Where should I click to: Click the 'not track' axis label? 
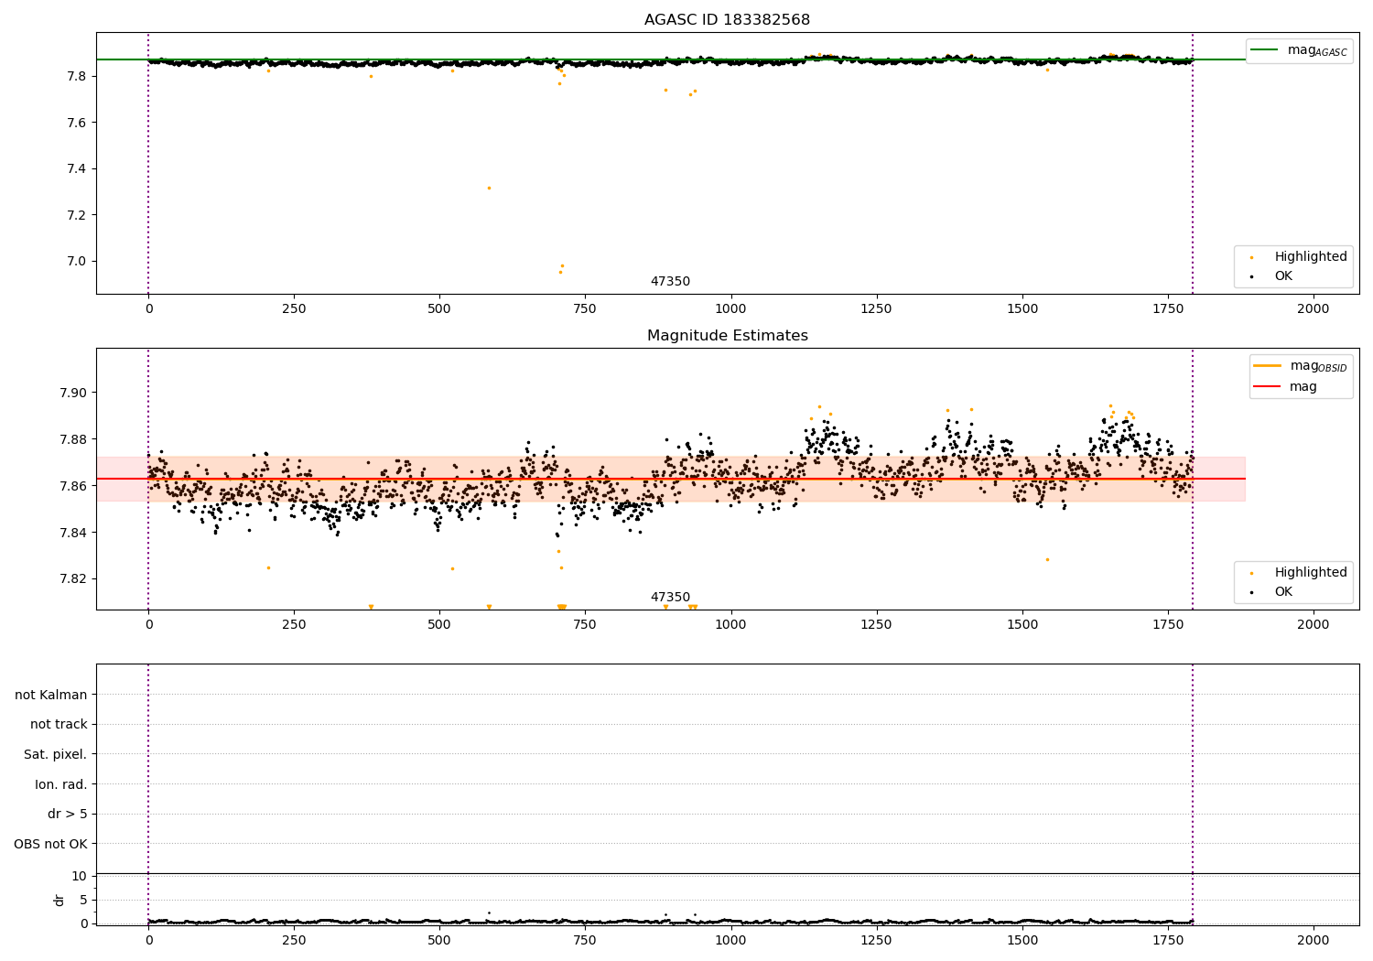59,724
